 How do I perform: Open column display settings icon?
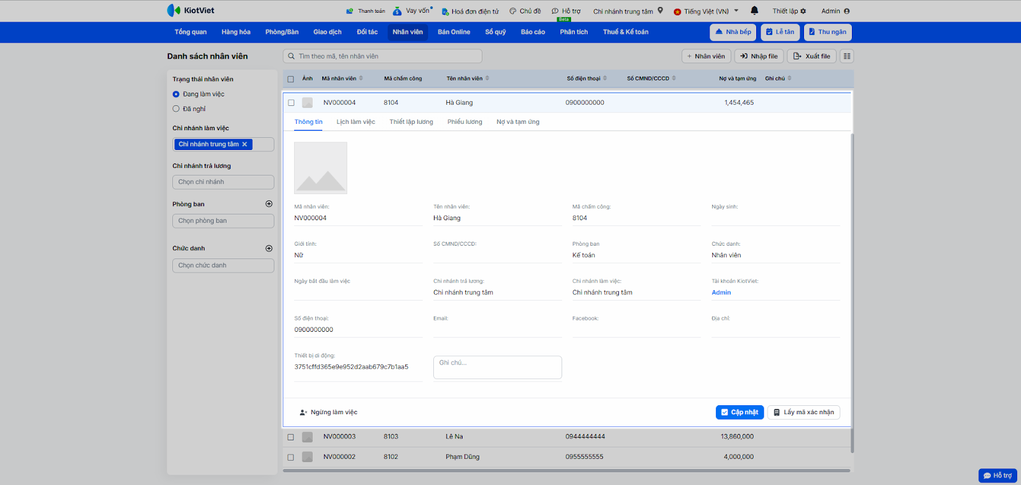pyautogui.click(x=847, y=56)
